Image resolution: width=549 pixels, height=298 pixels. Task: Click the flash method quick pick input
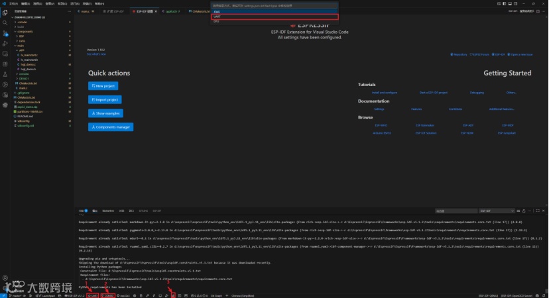click(x=274, y=5)
